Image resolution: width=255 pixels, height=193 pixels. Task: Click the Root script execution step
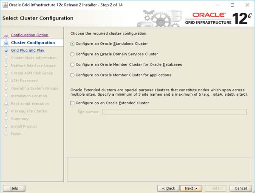coord(30,104)
